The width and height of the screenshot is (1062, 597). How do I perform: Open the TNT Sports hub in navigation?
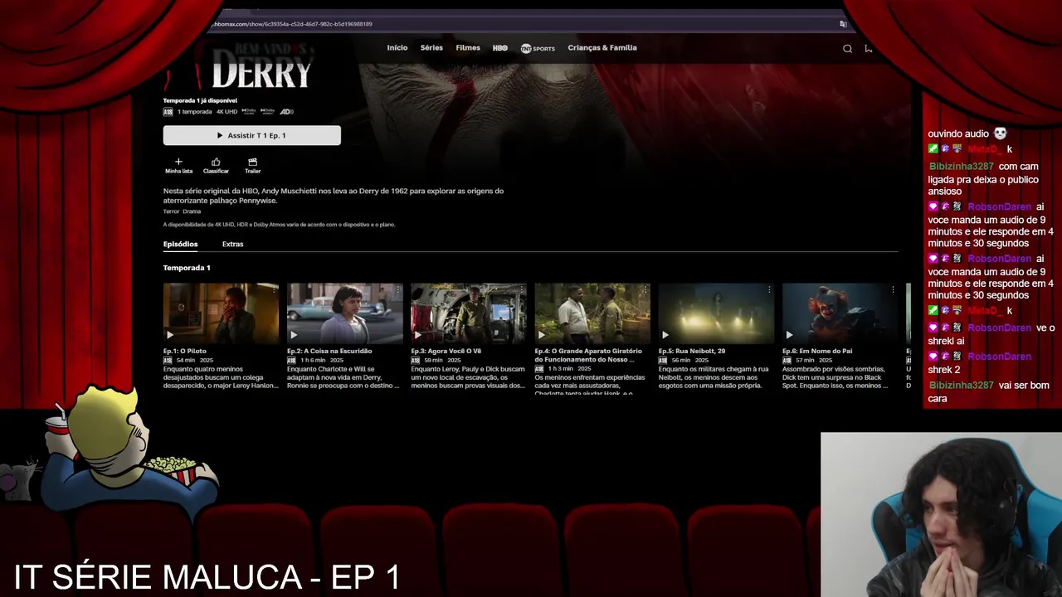click(538, 48)
